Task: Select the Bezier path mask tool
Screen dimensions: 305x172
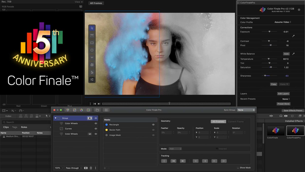Action: tap(92, 35)
